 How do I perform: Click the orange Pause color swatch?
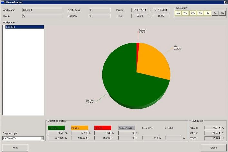coord(79,128)
